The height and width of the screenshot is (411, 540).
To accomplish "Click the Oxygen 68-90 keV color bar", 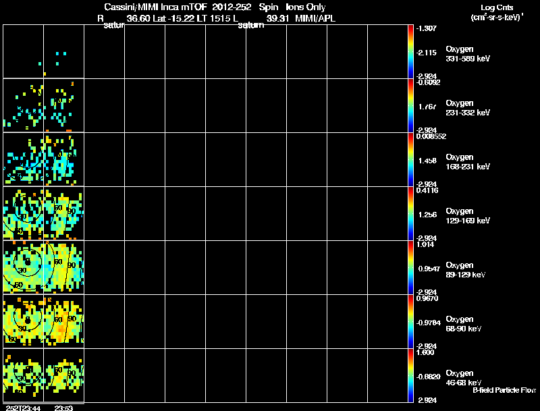I will (410, 321).
